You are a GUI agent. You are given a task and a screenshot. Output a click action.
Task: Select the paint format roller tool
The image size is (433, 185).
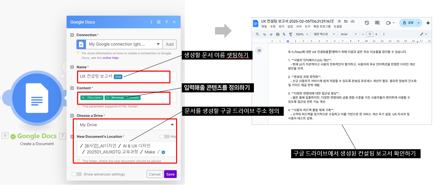290,34
